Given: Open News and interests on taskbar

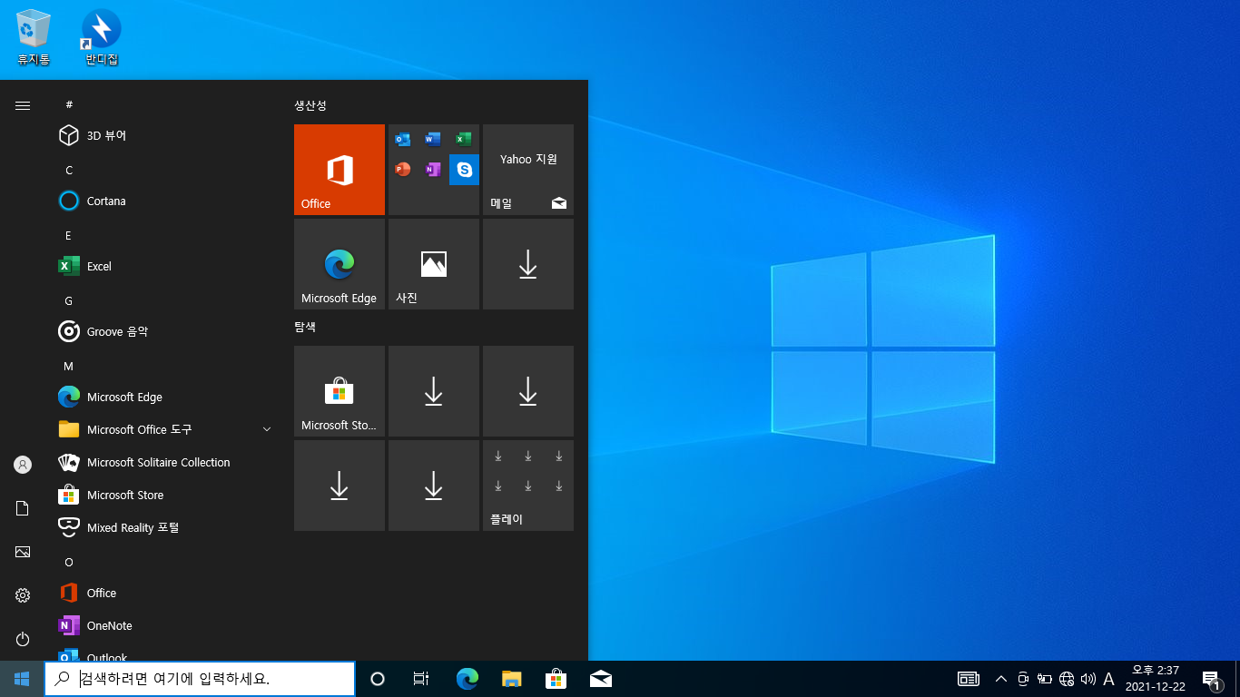Looking at the screenshot, I should pyautogui.click(x=969, y=679).
